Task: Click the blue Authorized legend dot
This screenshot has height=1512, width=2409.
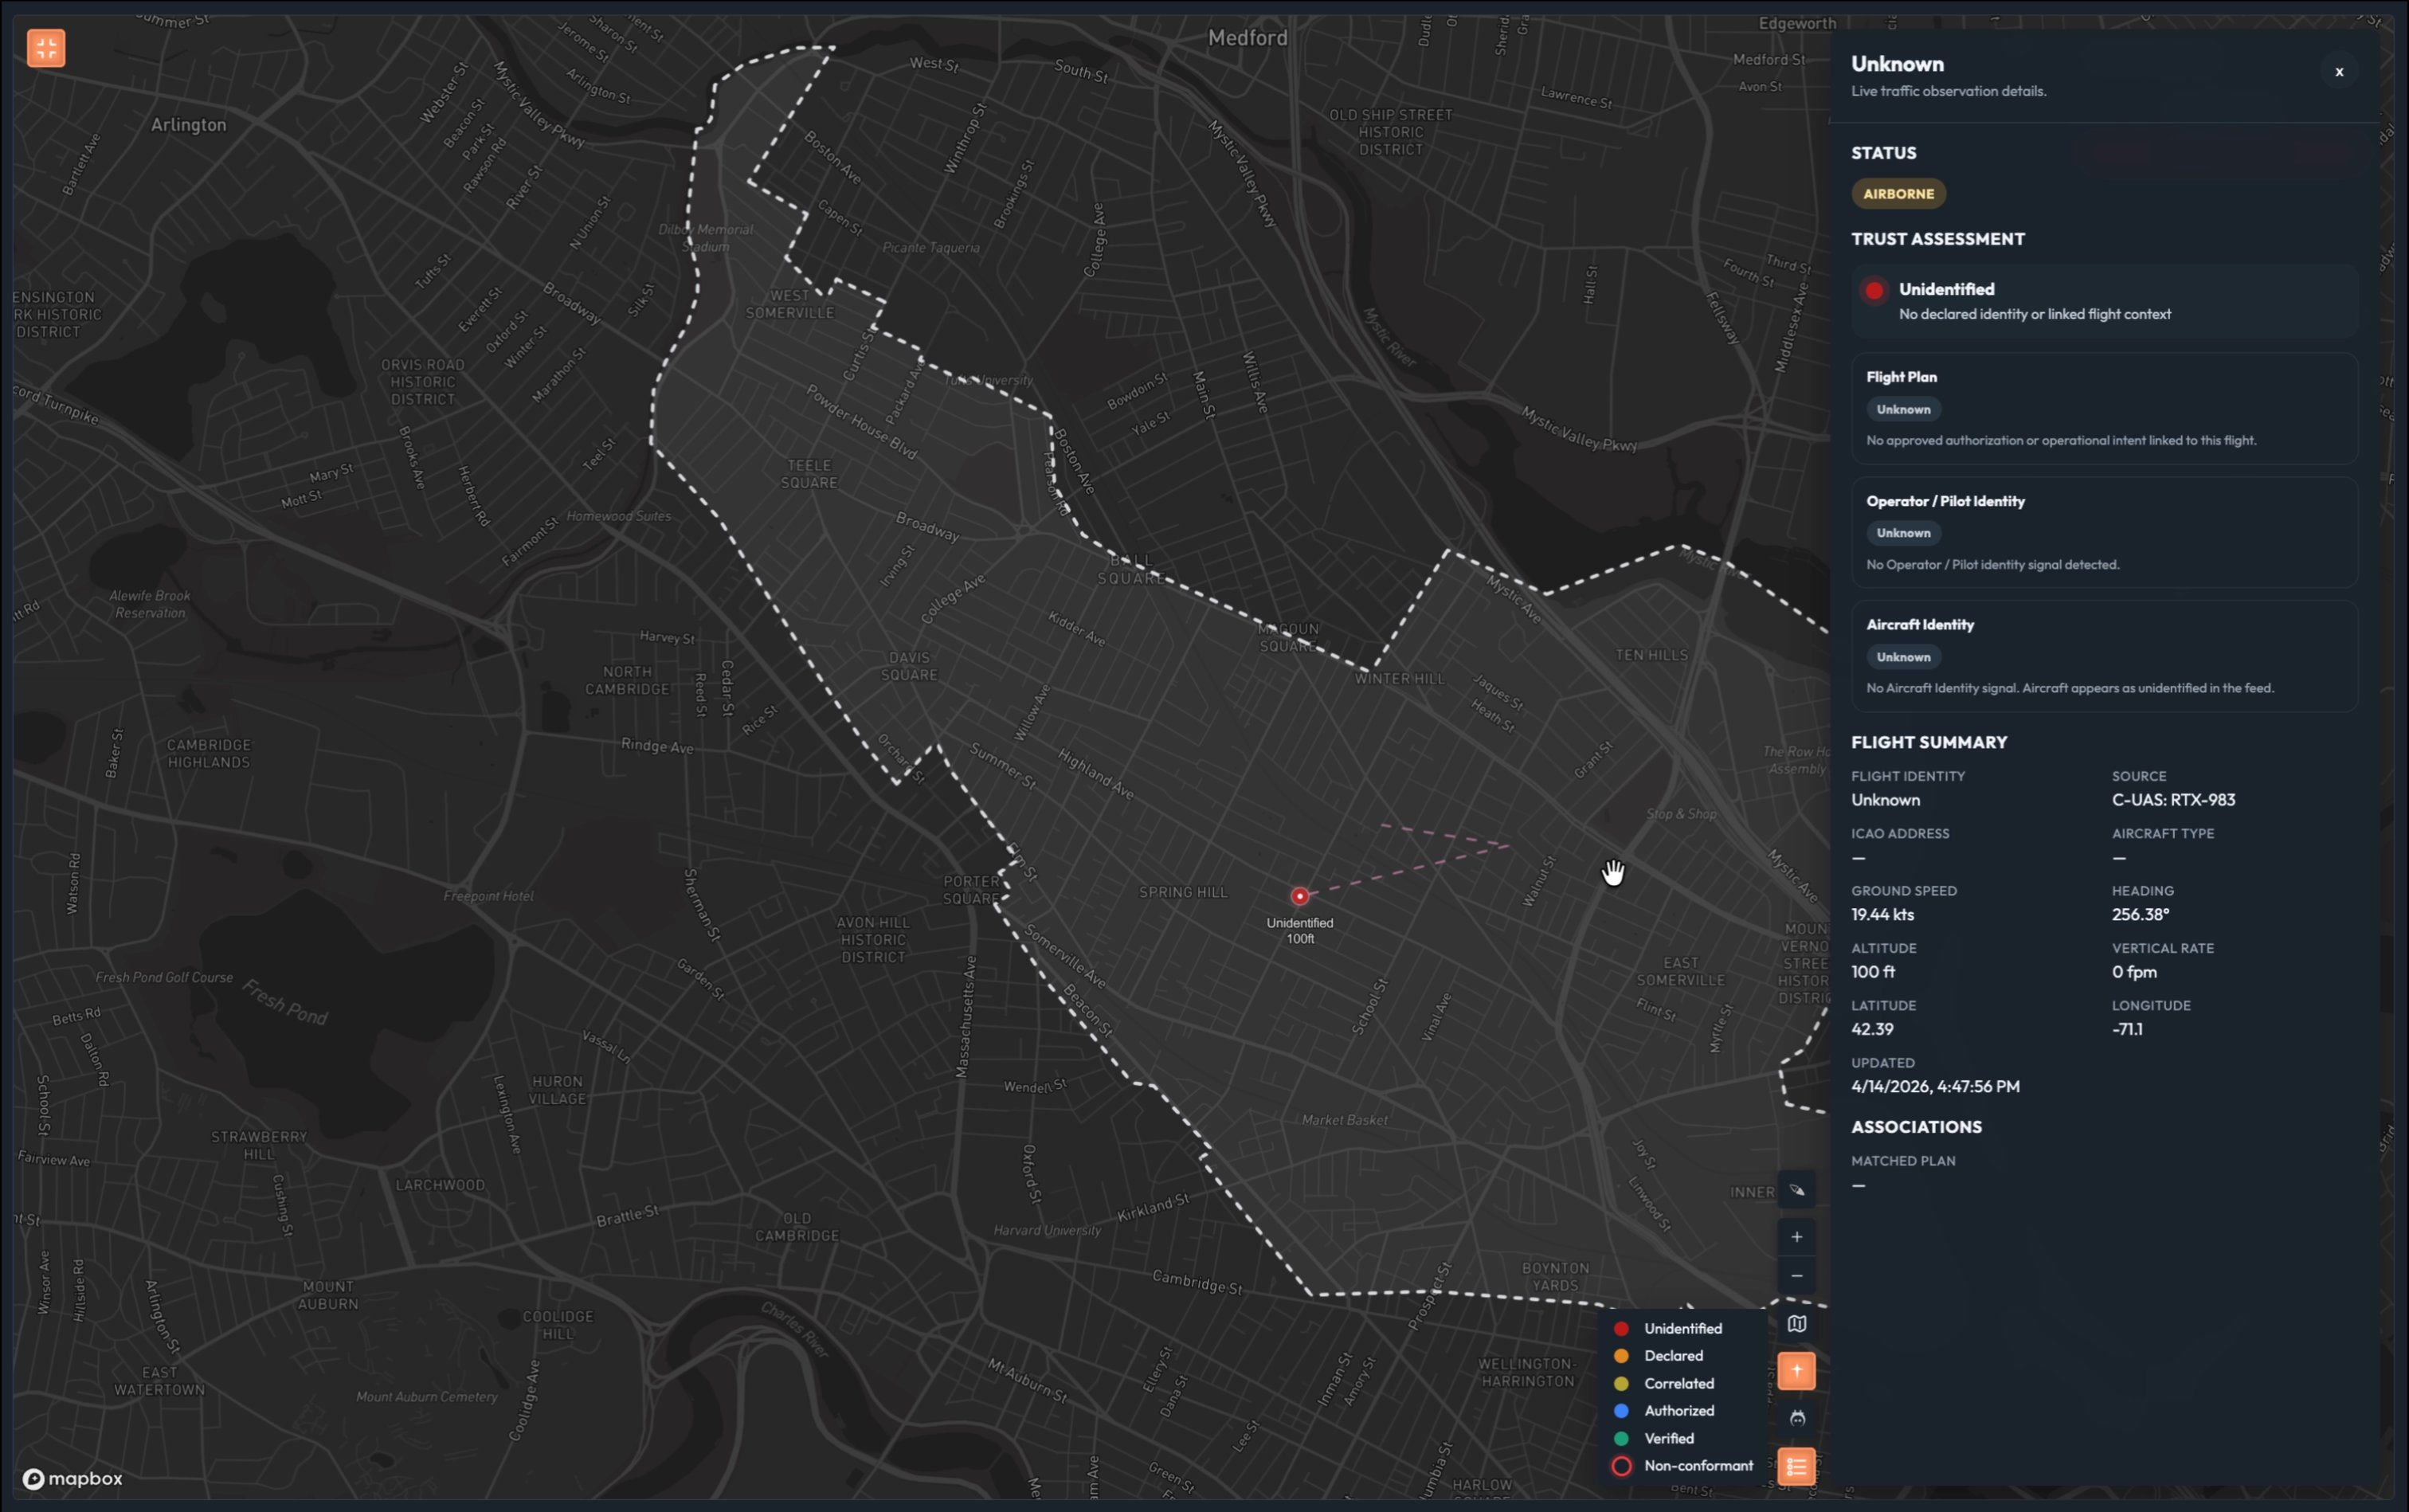Action: [1621, 1411]
